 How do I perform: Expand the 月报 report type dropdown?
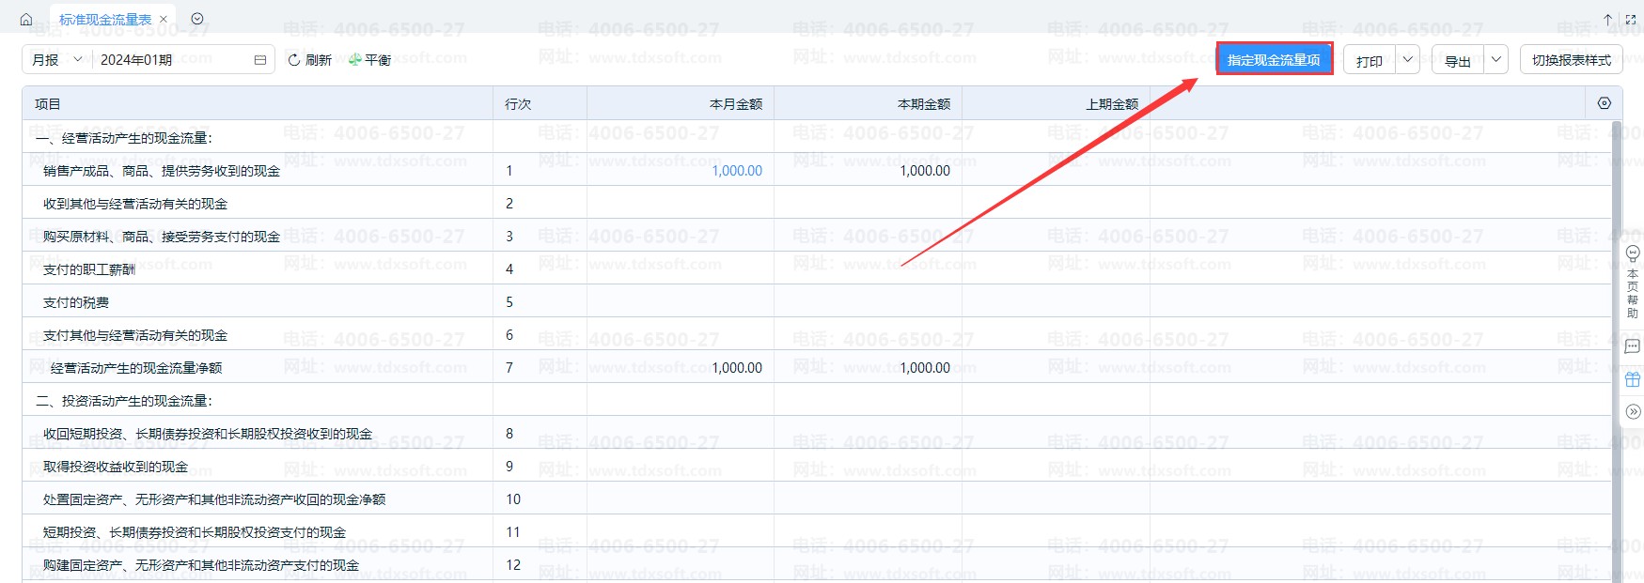tap(56, 60)
